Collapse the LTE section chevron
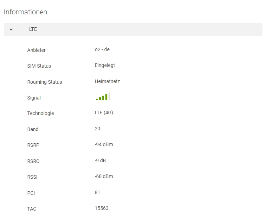 pyautogui.click(x=11, y=29)
